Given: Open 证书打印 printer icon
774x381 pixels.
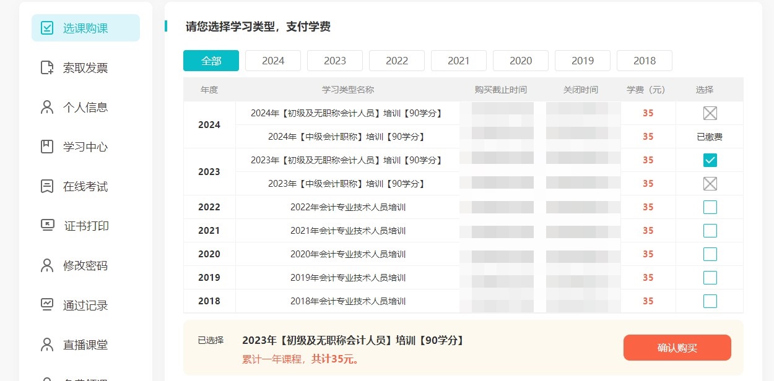Looking at the screenshot, I should click(47, 226).
